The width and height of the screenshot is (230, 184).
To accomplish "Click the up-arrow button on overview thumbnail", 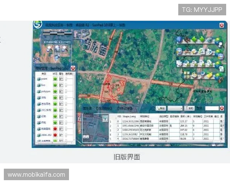I will pos(105,119).
